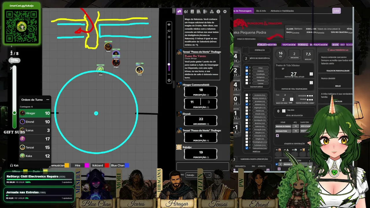The width and height of the screenshot is (370, 208).
Task: Open the Compendium books icon
Action: 199,12
